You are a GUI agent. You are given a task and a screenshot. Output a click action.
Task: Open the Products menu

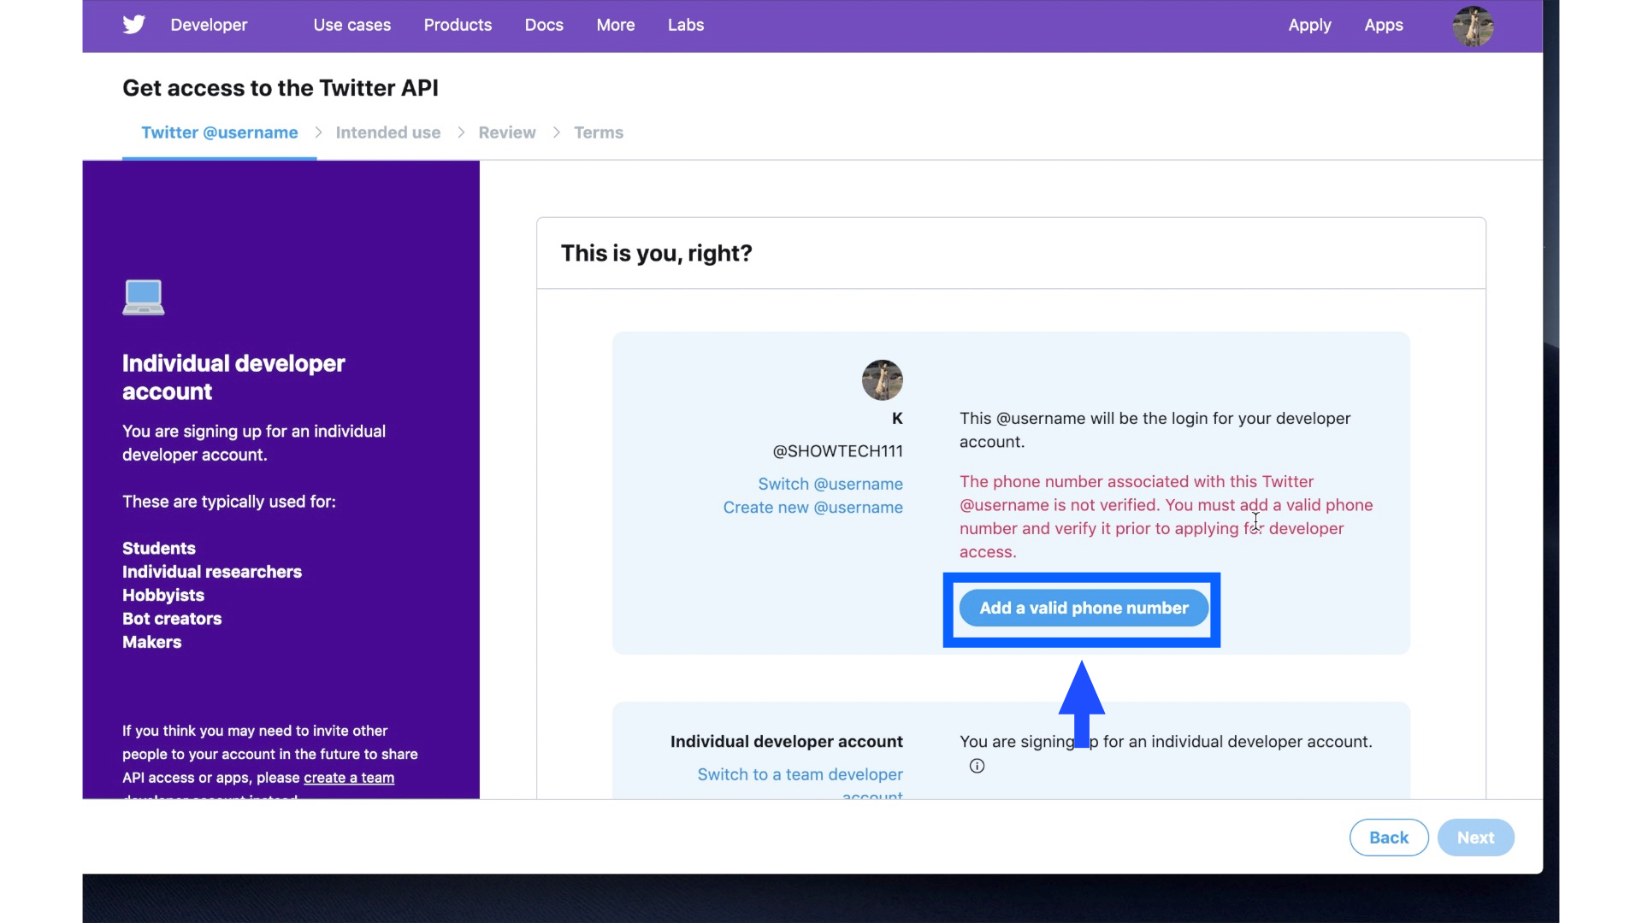click(x=458, y=25)
